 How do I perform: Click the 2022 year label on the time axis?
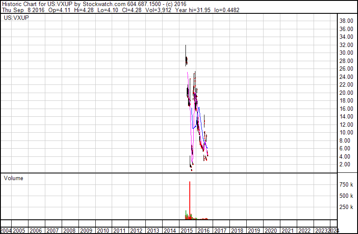pyautogui.click(x=305, y=231)
